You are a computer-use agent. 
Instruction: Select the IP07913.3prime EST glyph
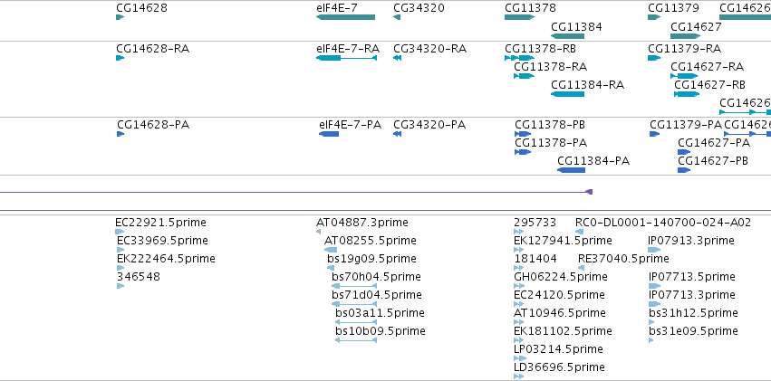[x=654, y=250]
